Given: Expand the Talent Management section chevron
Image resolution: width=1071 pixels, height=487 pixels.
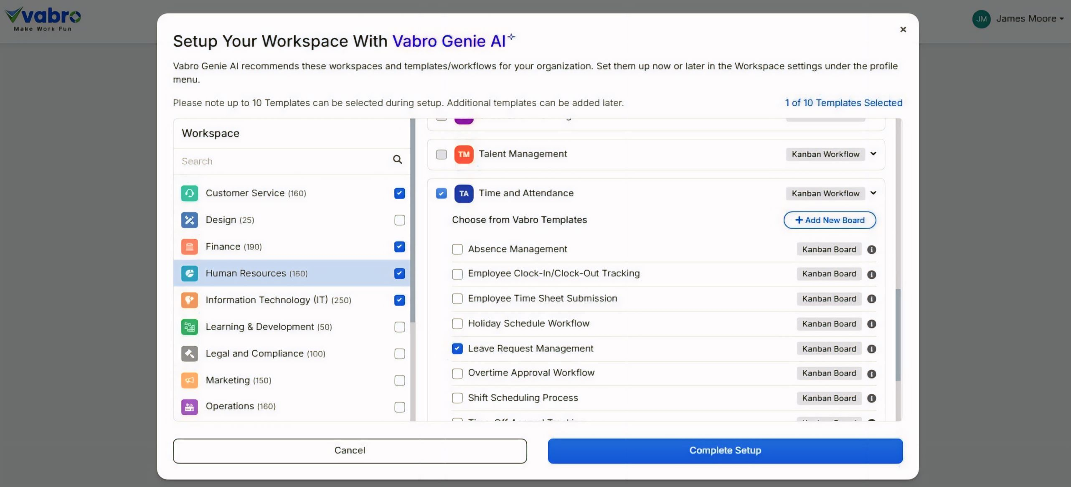Looking at the screenshot, I should pyautogui.click(x=873, y=154).
